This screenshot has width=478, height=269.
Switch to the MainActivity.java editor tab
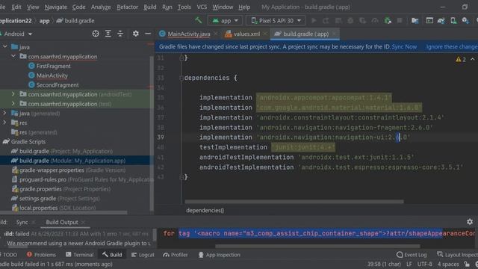tap(189, 34)
